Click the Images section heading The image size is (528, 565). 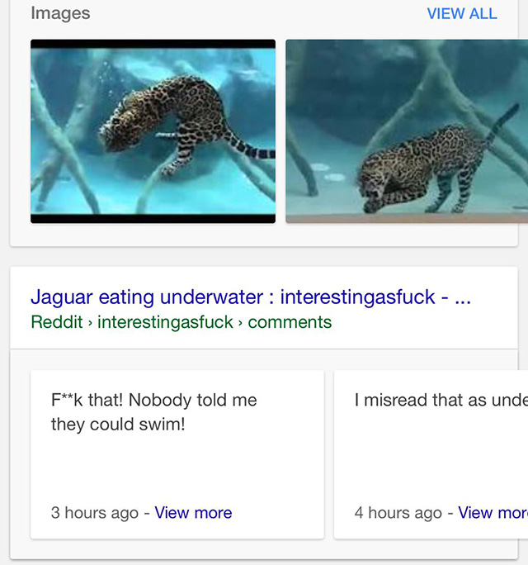tap(60, 13)
